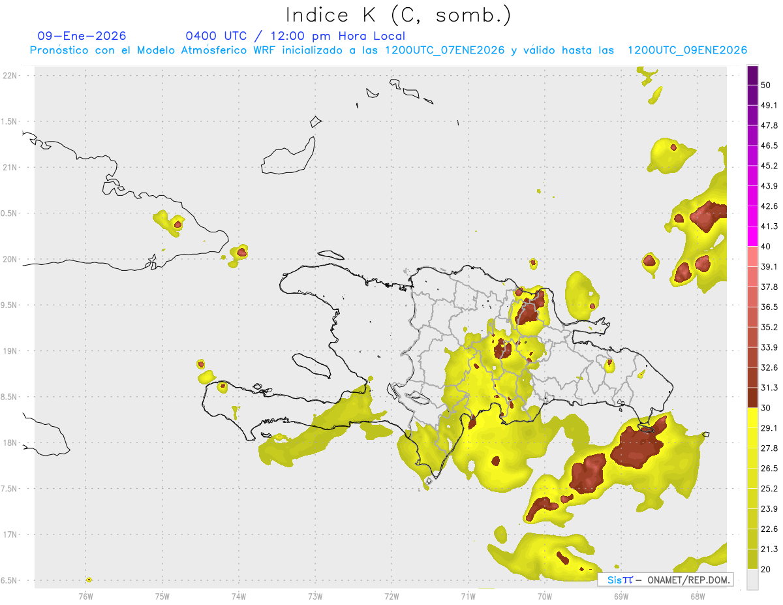Click the title "Indice K (C, somb.)"

point(398,15)
